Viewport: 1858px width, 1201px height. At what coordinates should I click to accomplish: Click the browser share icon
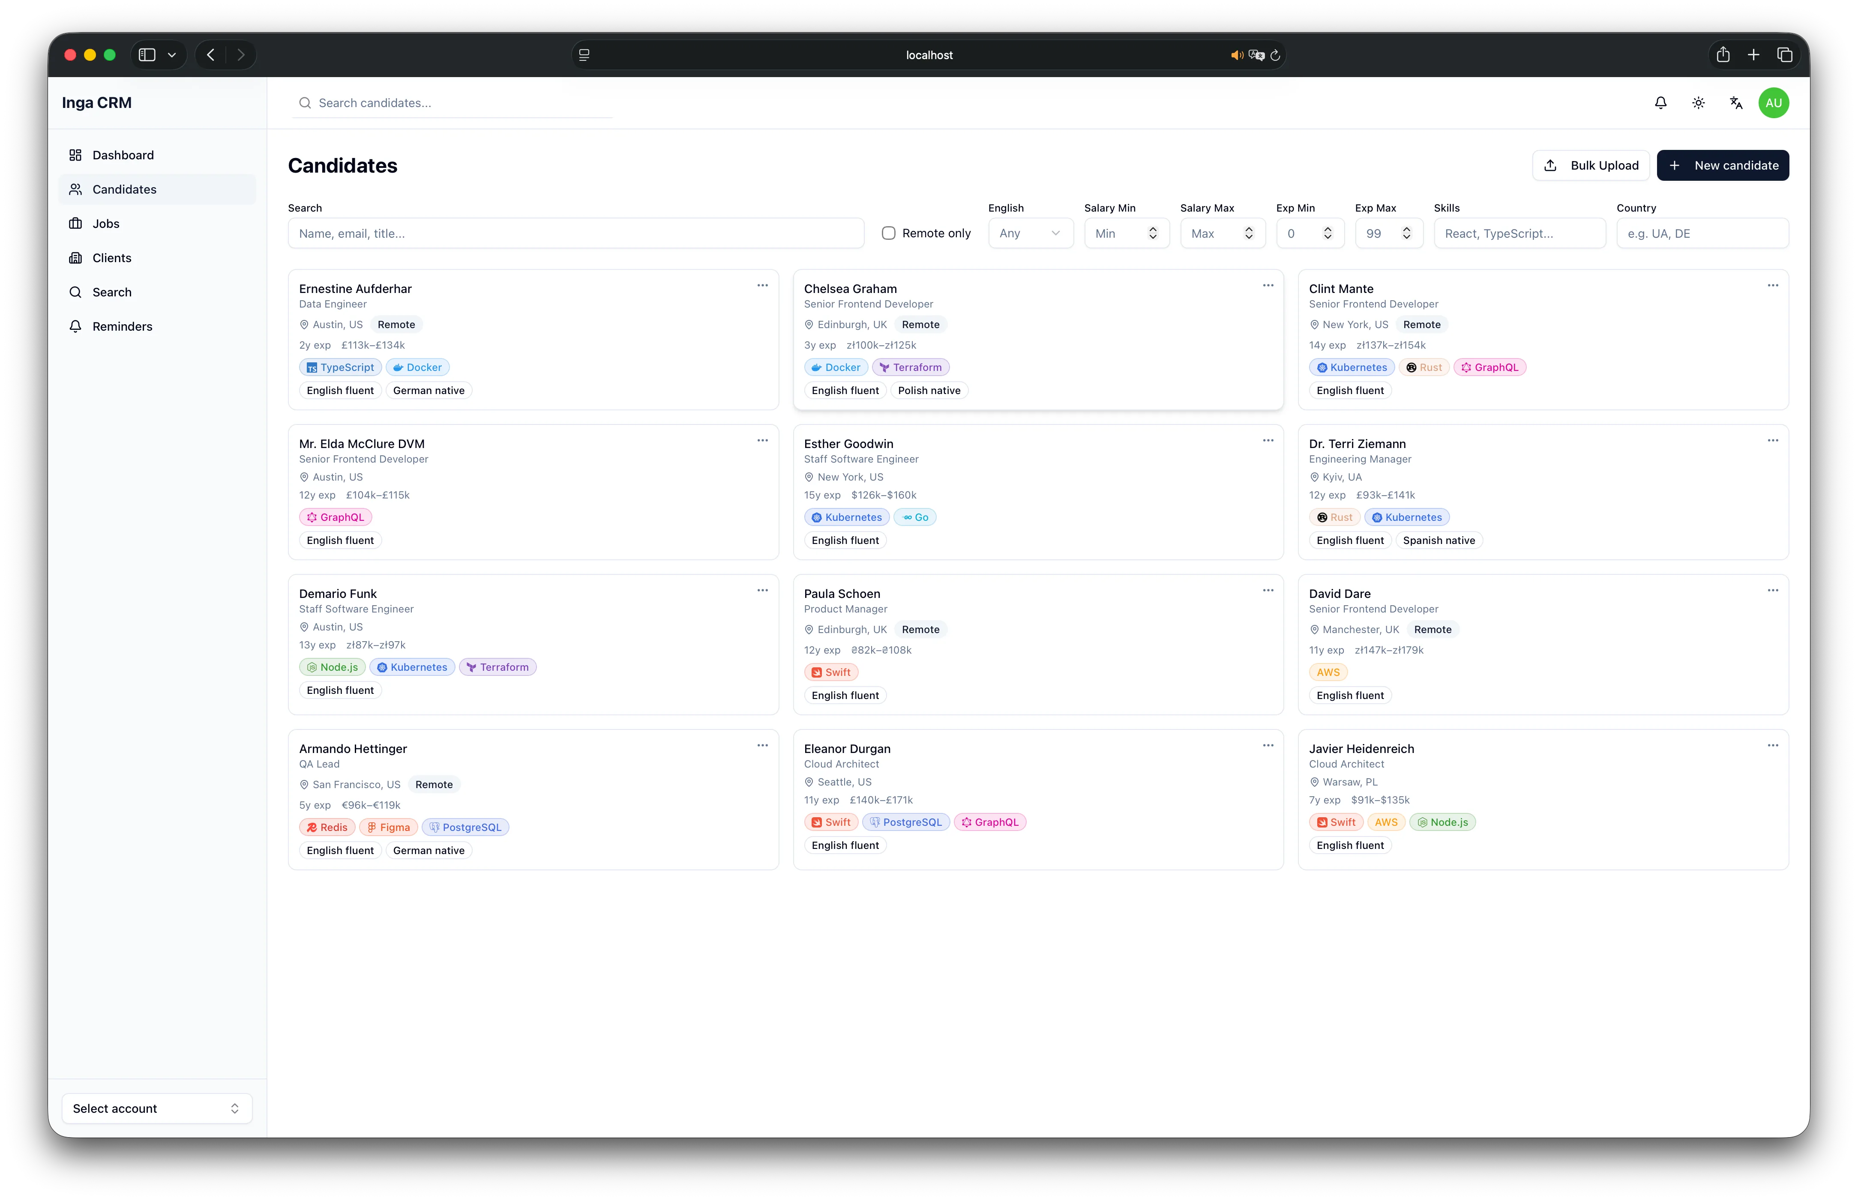[1723, 54]
